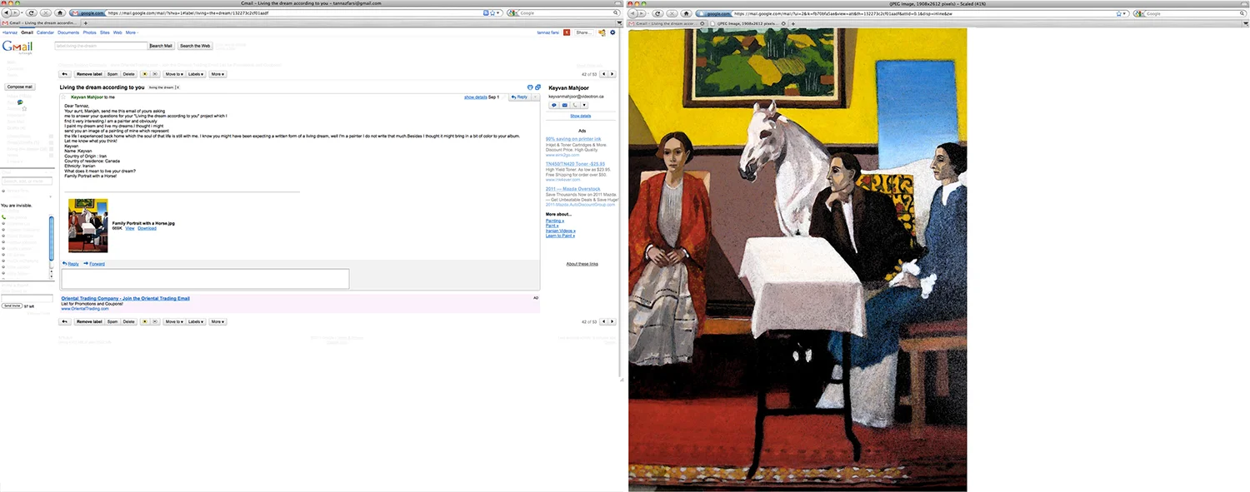Click the Download link for the attachment

(147, 228)
